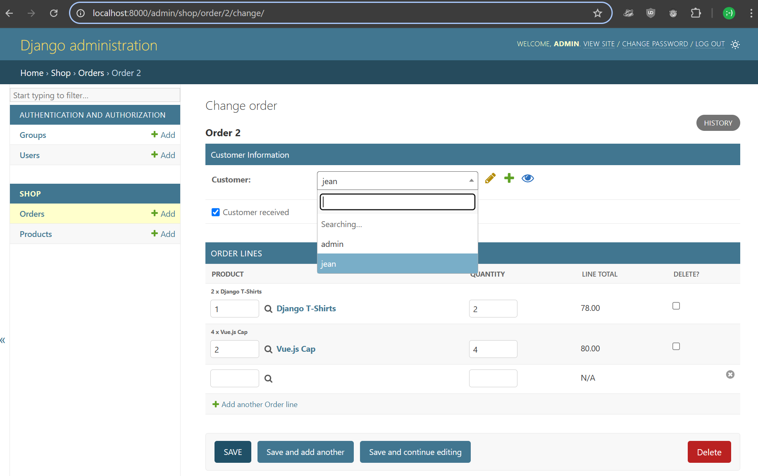Open product lookup for Vue.js Cap line

(268, 349)
